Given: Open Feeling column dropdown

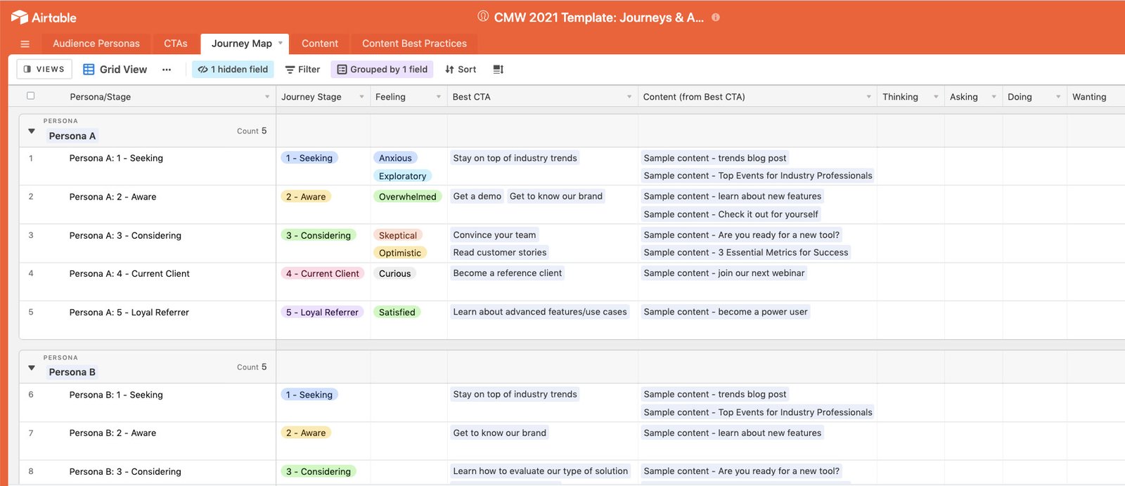Looking at the screenshot, I should pos(439,97).
